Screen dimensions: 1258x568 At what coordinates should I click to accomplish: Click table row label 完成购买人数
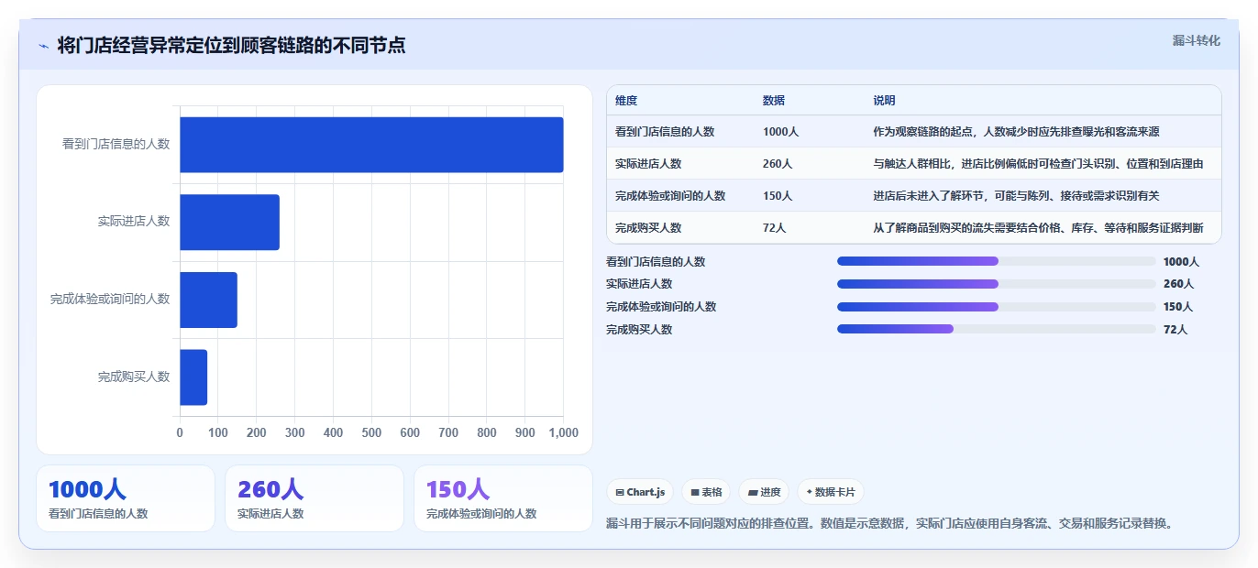[648, 228]
